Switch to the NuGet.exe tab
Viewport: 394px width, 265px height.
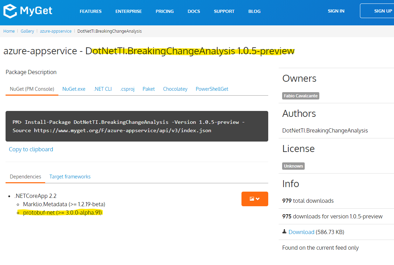click(x=74, y=89)
